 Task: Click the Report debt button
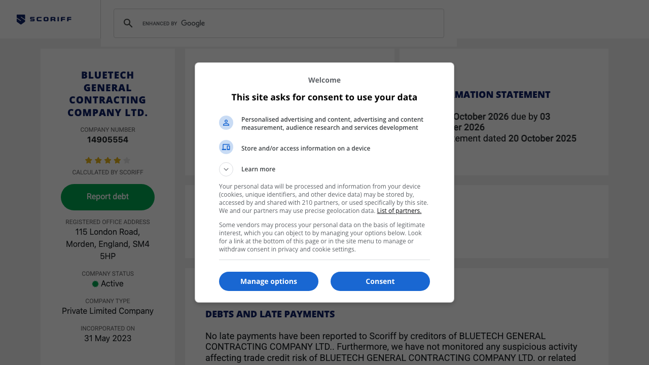tap(107, 197)
